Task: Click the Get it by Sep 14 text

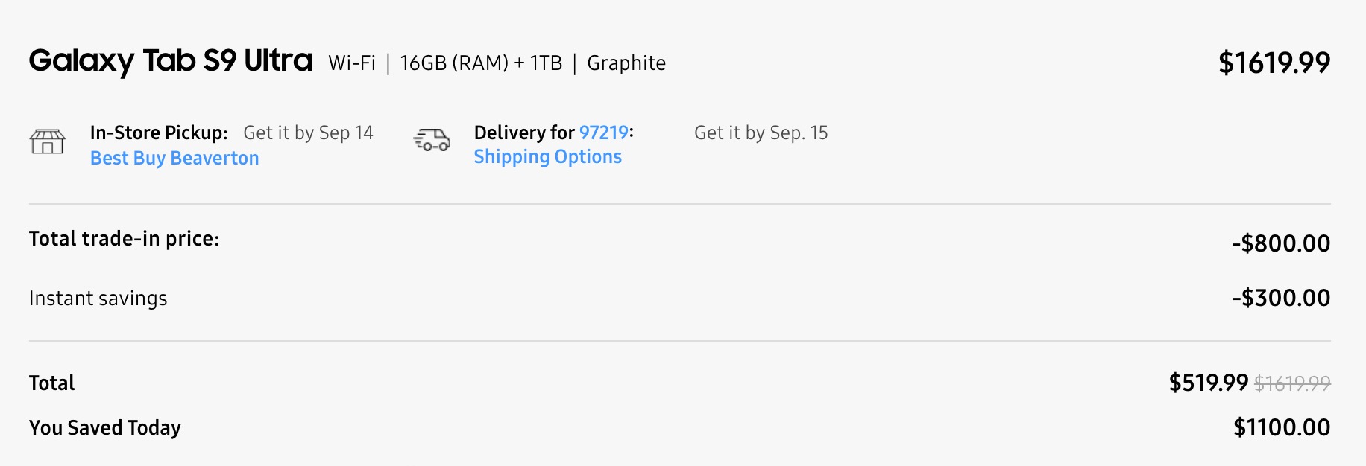Action: (x=308, y=133)
